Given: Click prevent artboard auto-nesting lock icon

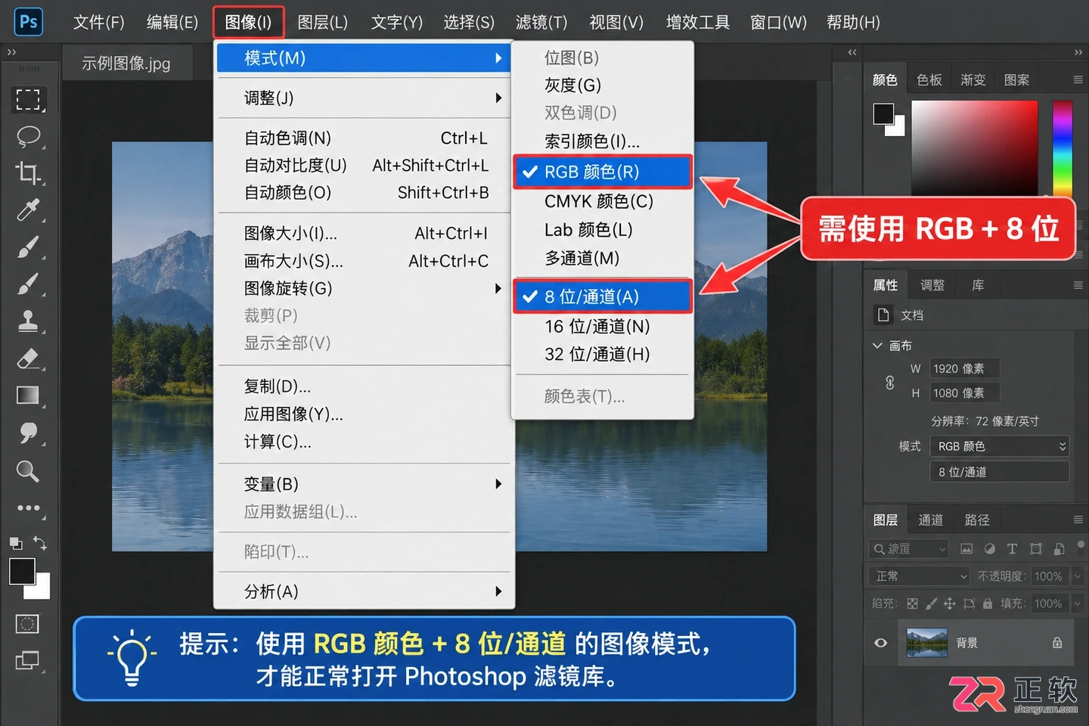Looking at the screenshot, I should pos(969,603).
